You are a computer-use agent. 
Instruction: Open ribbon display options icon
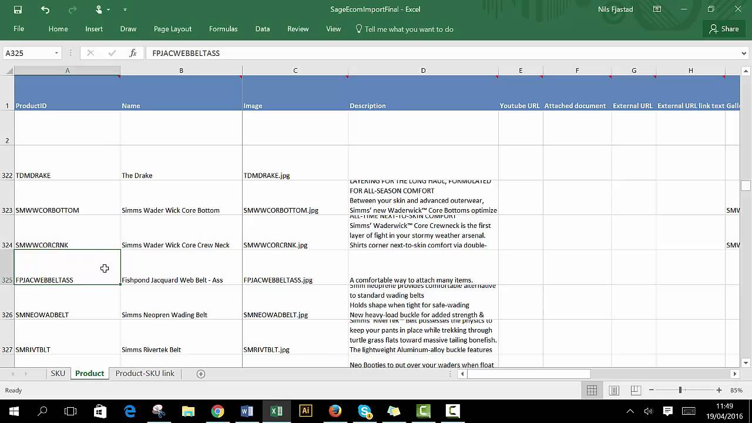[657, 9]
